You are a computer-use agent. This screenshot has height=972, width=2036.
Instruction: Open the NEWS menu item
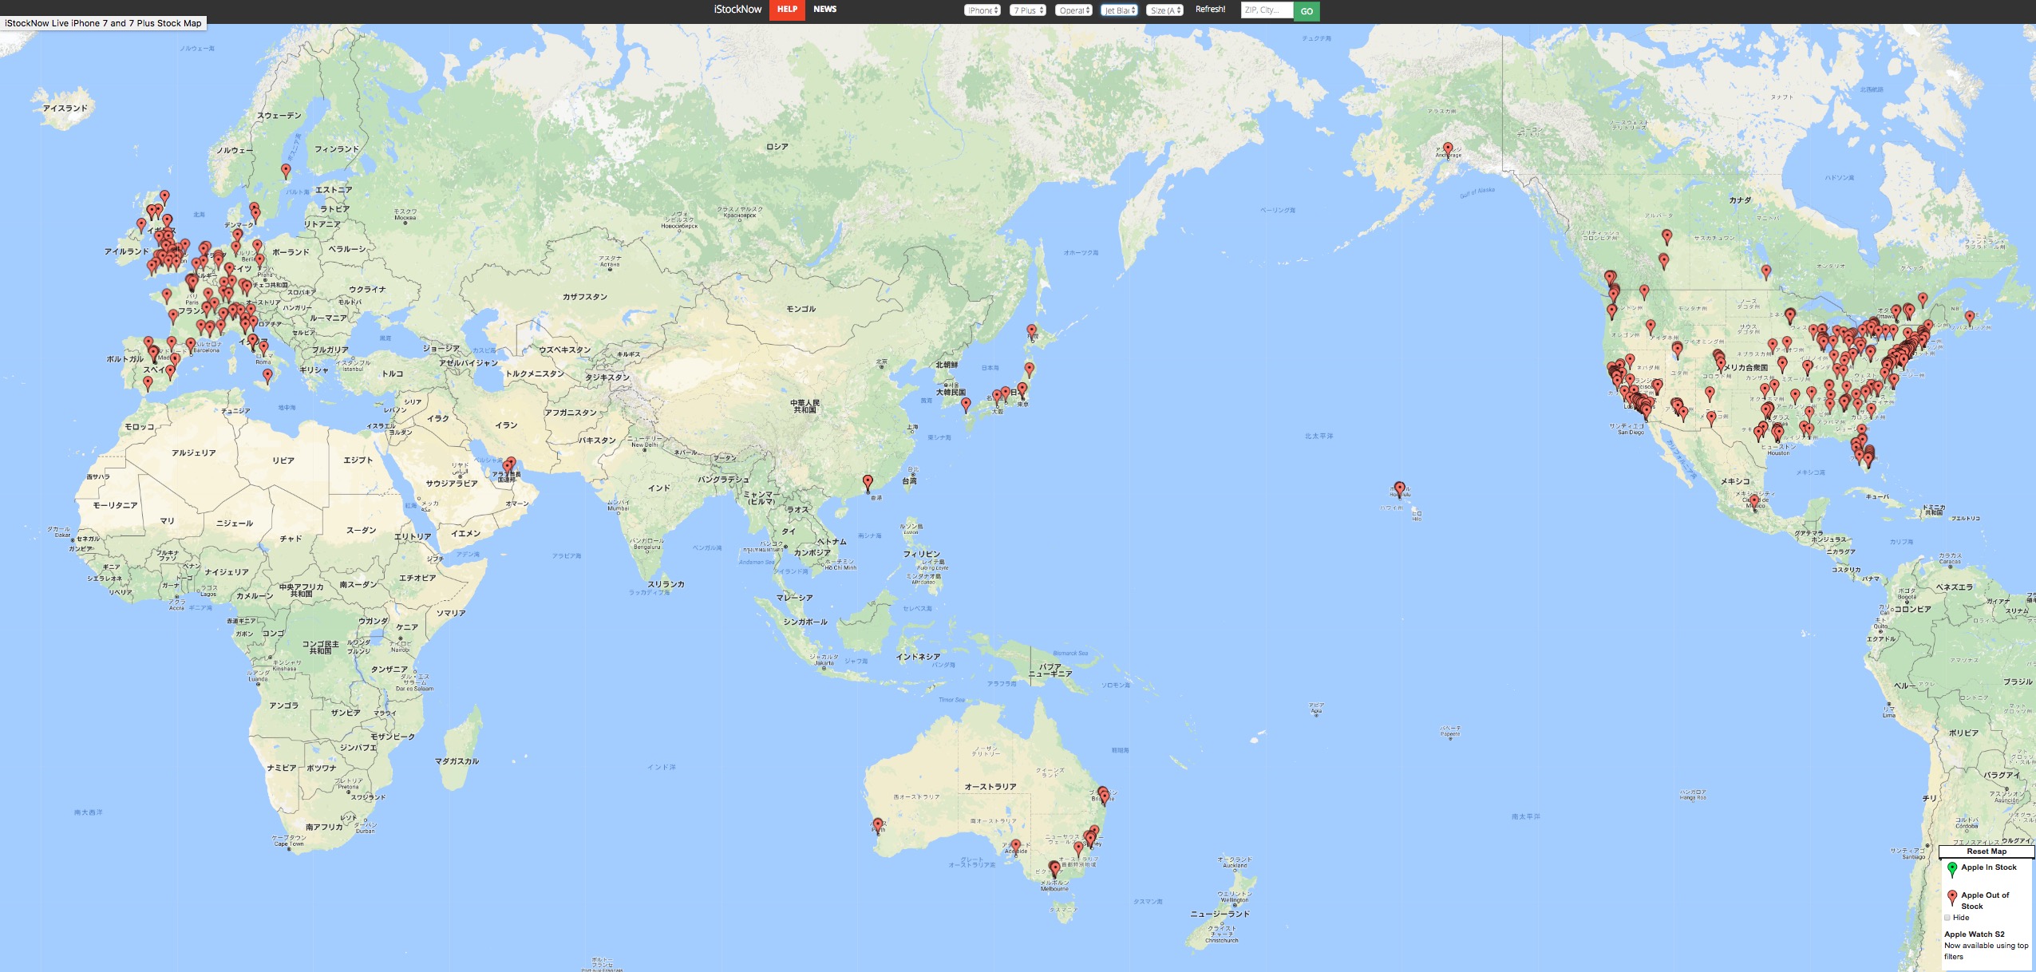(824, 10)
